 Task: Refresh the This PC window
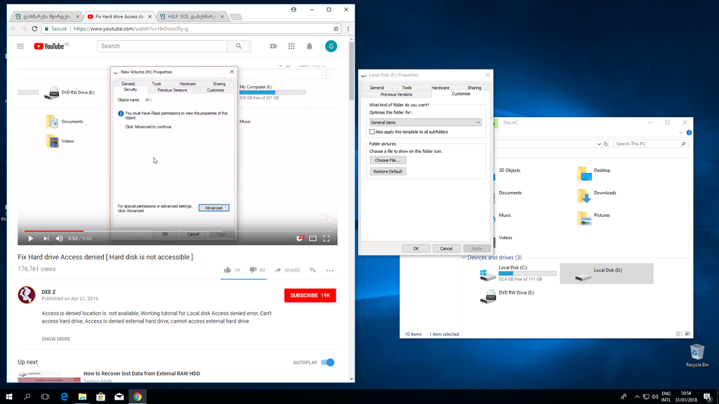(x=606, y=144)
